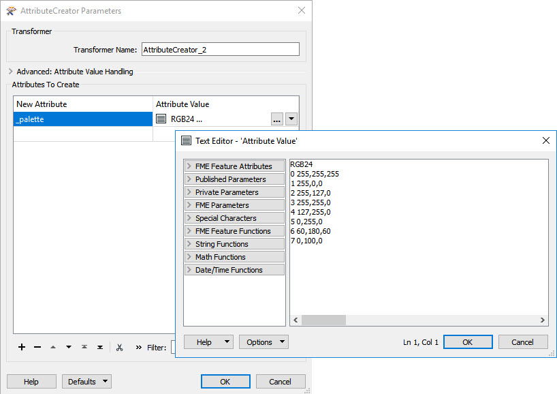The width and height of the screenshot is (557, 394).
Task: Click the horizontal scrollbar thumb in text editor
Action: [x=323, y=320]
